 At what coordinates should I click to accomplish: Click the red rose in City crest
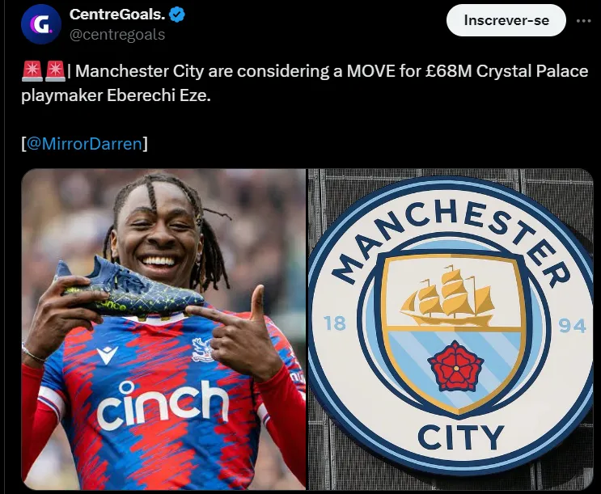[455, 366]
